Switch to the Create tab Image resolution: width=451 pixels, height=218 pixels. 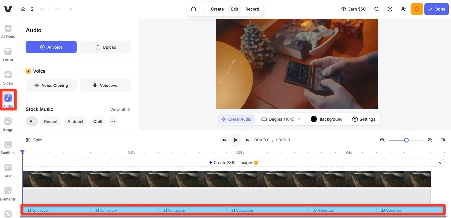217,9
